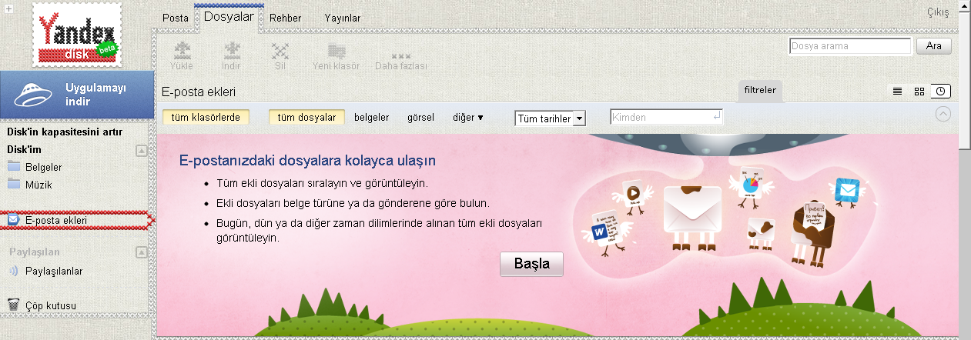Switch to grid tile view icon
Screen dimensions: 971x340
[919, 91]
